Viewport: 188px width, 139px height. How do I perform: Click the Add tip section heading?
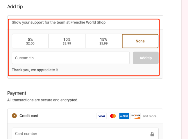coord(15,7)
